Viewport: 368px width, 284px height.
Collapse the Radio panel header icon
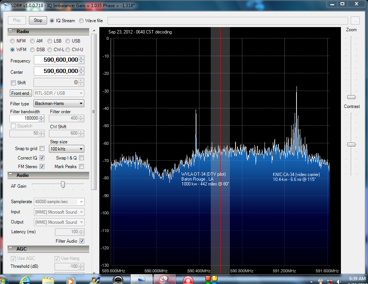(x=10, y=31)
